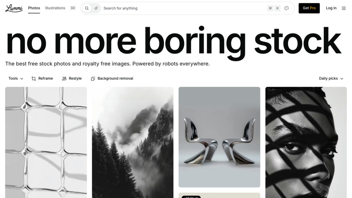Click the command key shortcut badge
Screen dimensions: 352x198
[270, 8]
